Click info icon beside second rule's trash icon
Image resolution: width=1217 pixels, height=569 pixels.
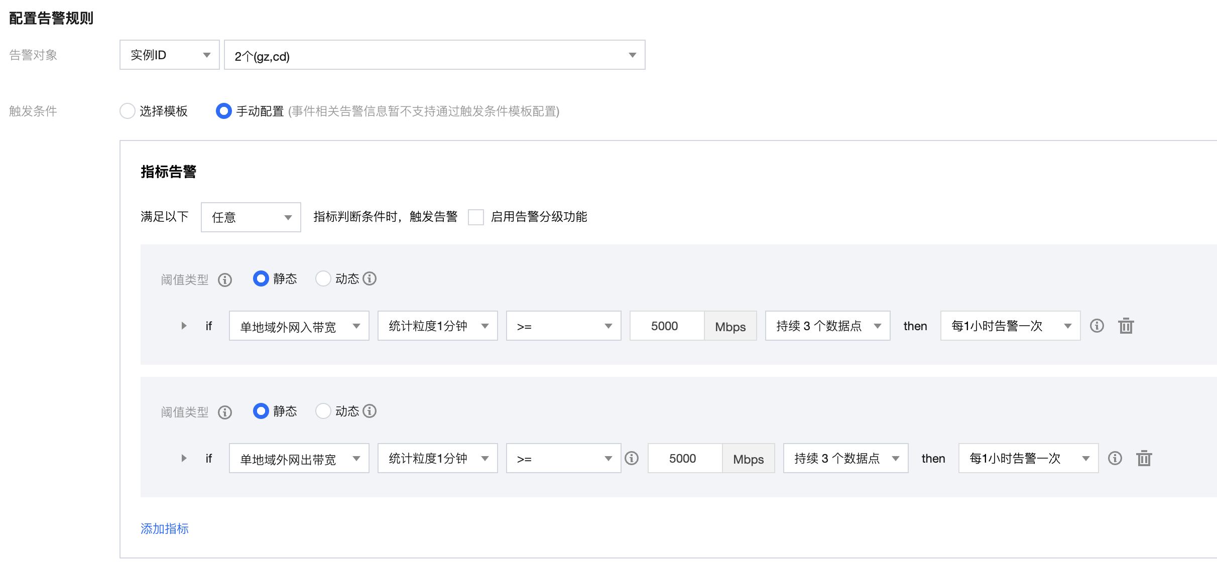pos(1115,459)
